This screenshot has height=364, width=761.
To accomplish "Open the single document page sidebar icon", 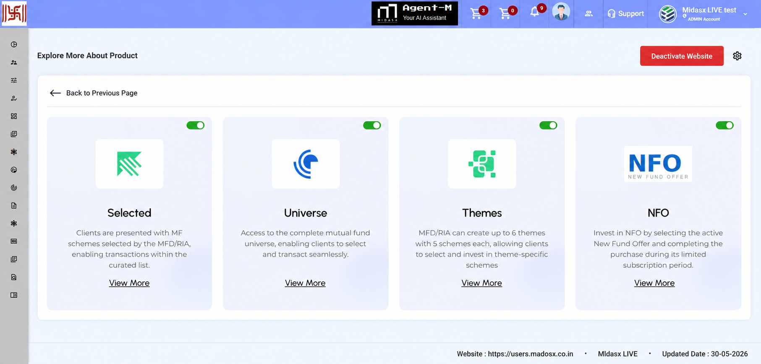I will click(14, 205).
